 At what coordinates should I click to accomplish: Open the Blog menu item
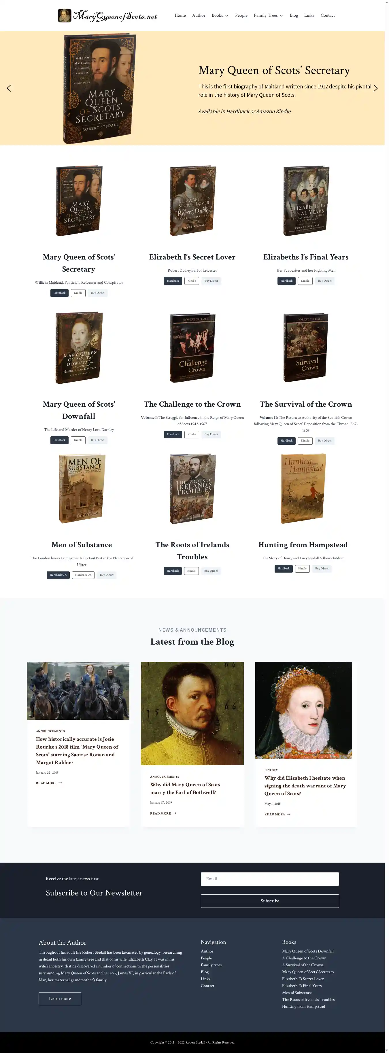pyautogui.click(x=294, y=16)
